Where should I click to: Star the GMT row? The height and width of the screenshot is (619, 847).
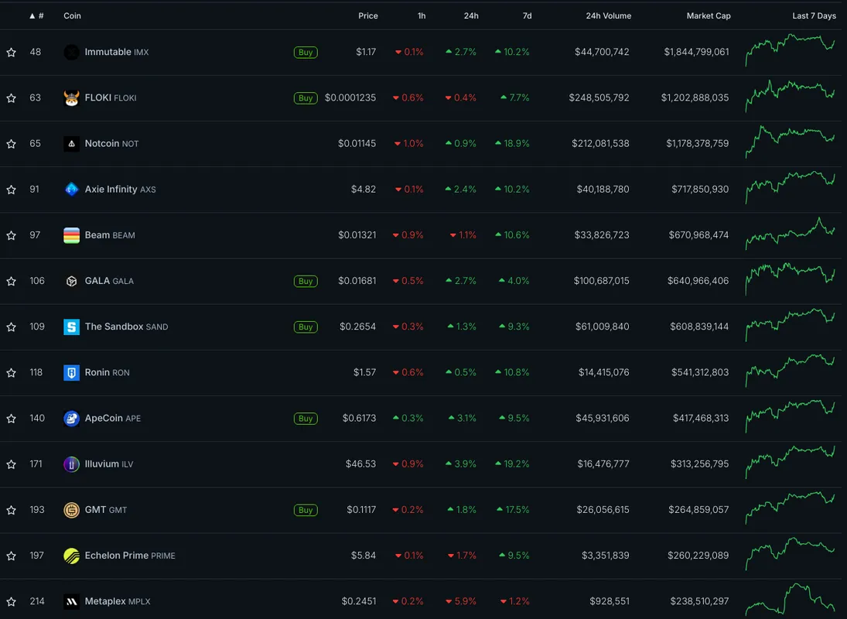pyautogui.click(x=12, y=510)
